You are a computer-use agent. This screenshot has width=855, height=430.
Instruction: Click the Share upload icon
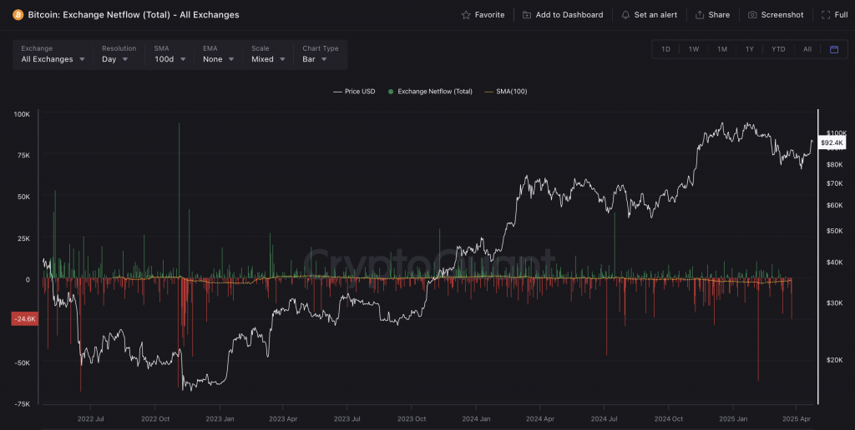[x=700, y=15]
